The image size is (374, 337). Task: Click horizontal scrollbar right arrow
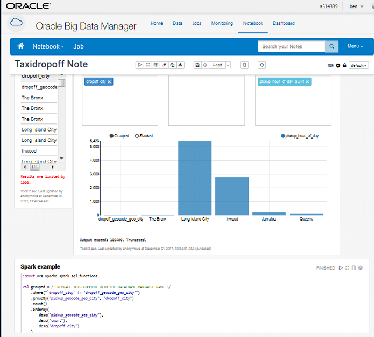[53, 167]
